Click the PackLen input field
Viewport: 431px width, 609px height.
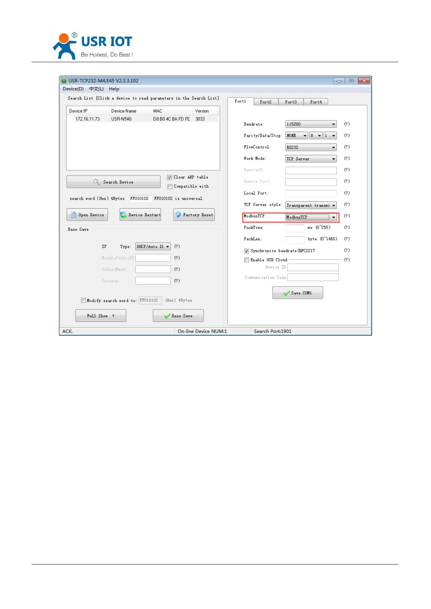pyautogui.click(x=295, y=240)
